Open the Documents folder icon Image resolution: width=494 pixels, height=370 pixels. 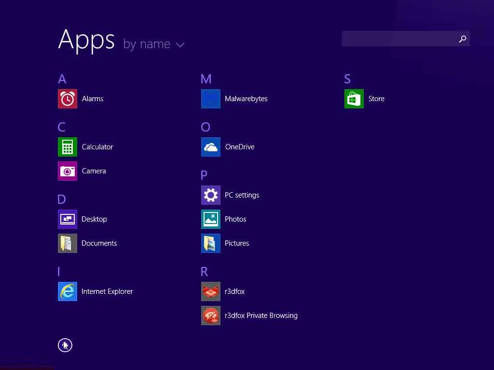pyautogui.click(x=68, y=243)
